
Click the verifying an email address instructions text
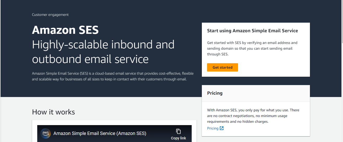tap(252, 48)
